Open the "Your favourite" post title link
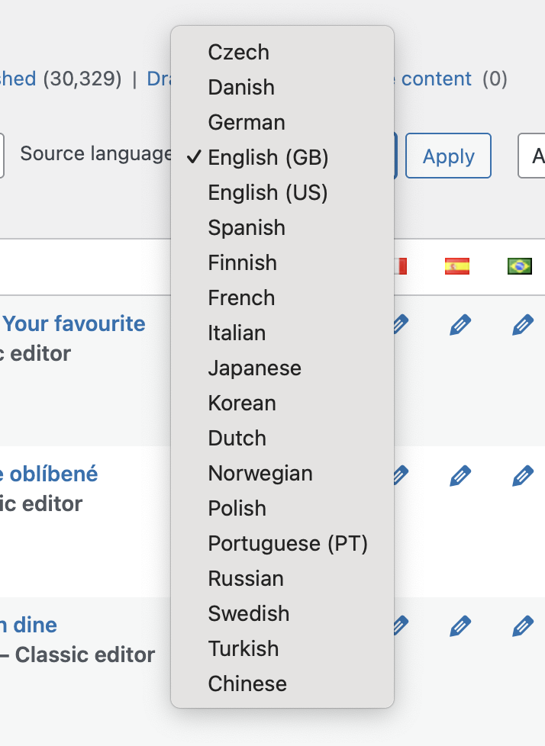 pyautogui.click(x=73, y=323)
